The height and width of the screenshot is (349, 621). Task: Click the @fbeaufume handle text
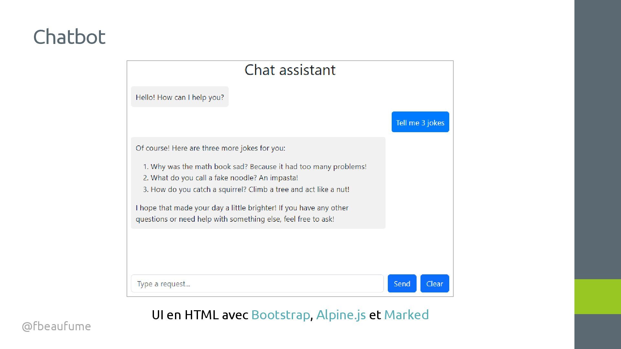(x=56, y=326)
